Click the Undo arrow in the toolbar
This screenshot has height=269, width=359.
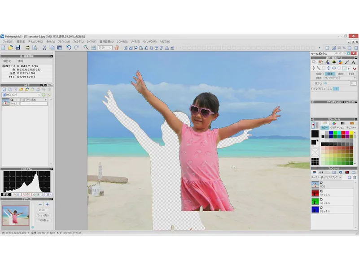click(x=69, y=48)
